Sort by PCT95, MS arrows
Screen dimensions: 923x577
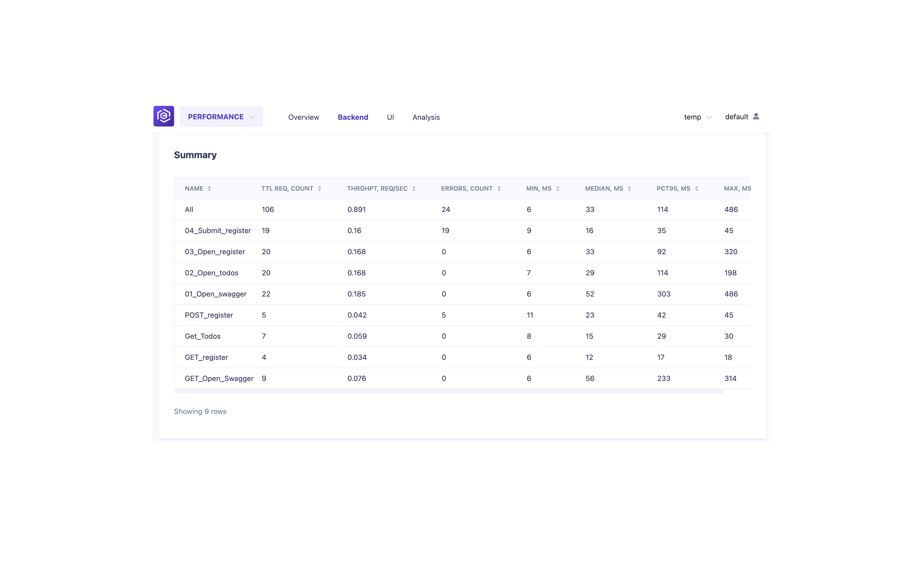click(696, 189)
